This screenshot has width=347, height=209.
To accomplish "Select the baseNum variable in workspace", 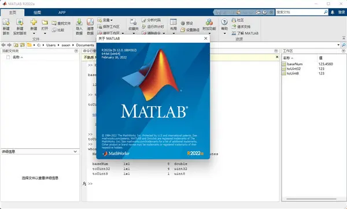I will (x=295, y=64).
